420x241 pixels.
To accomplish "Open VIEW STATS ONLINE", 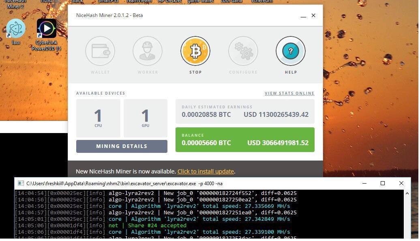I will tap(289, 93).
